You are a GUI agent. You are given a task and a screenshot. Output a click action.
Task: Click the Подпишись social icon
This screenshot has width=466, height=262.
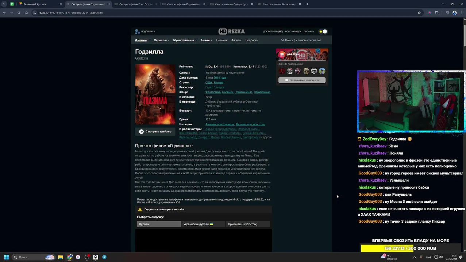tap(137, 31)
